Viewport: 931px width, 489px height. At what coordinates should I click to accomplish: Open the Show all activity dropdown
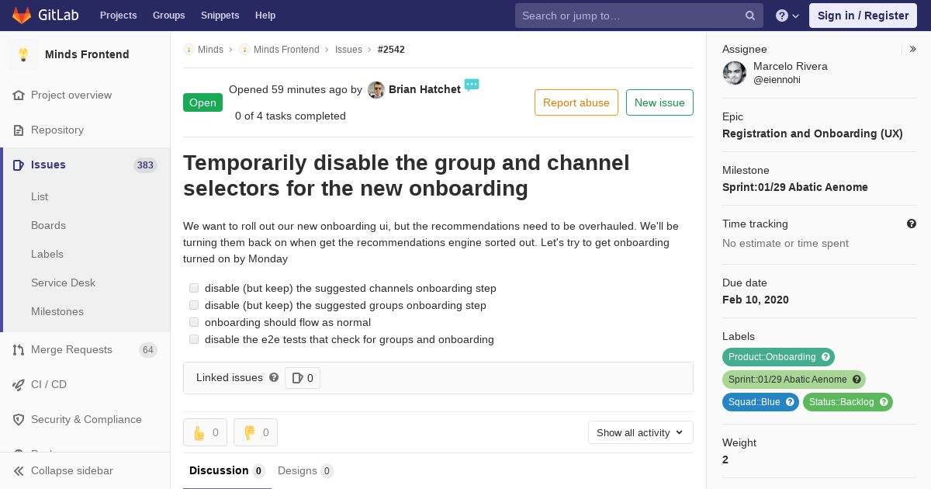(x=640, y=432)
